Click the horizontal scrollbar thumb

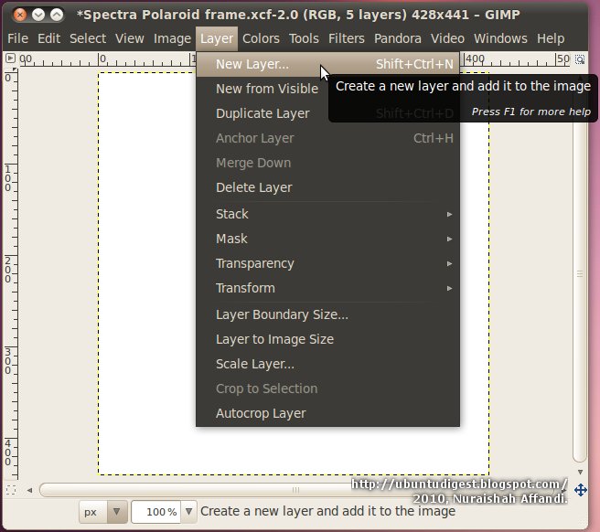tap(296, 490)
